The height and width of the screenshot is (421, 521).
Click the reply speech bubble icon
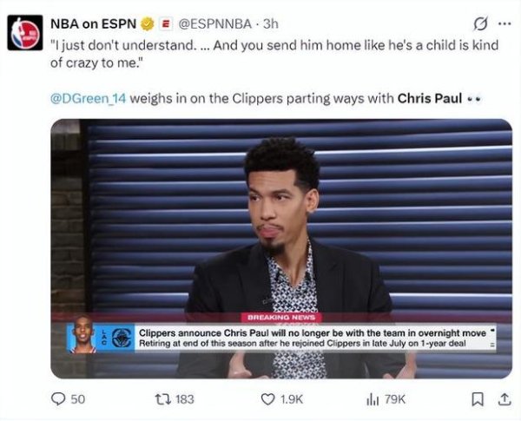coord(58,399)
